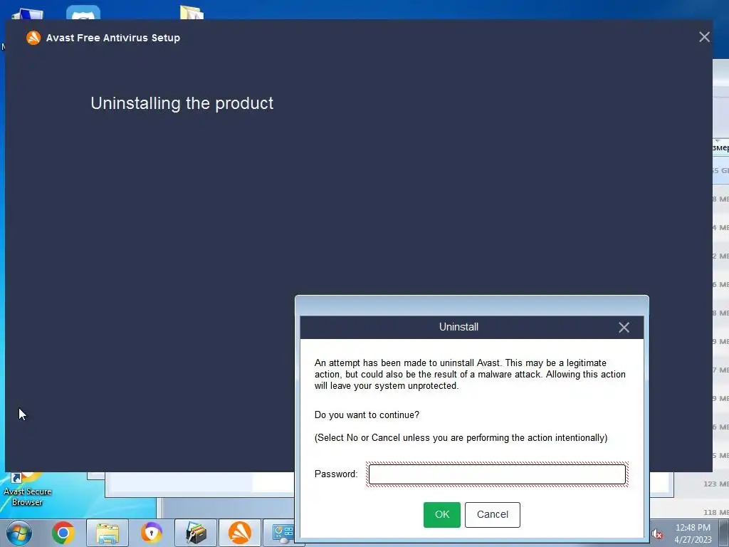
Task: Open the Windows Start menu orb
Action: point(19,533)
